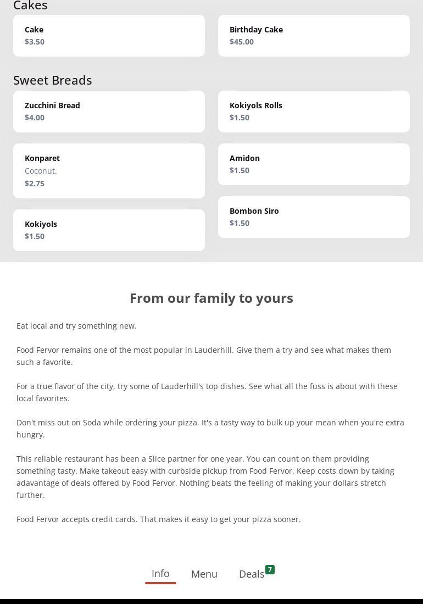Go to the Deals tab
Screen dimensions: 423x604
[x=252, y=574]
